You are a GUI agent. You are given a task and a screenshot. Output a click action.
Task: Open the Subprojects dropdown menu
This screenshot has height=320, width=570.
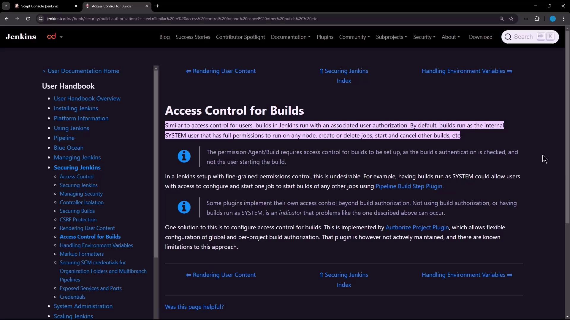[x=391, y=37]
